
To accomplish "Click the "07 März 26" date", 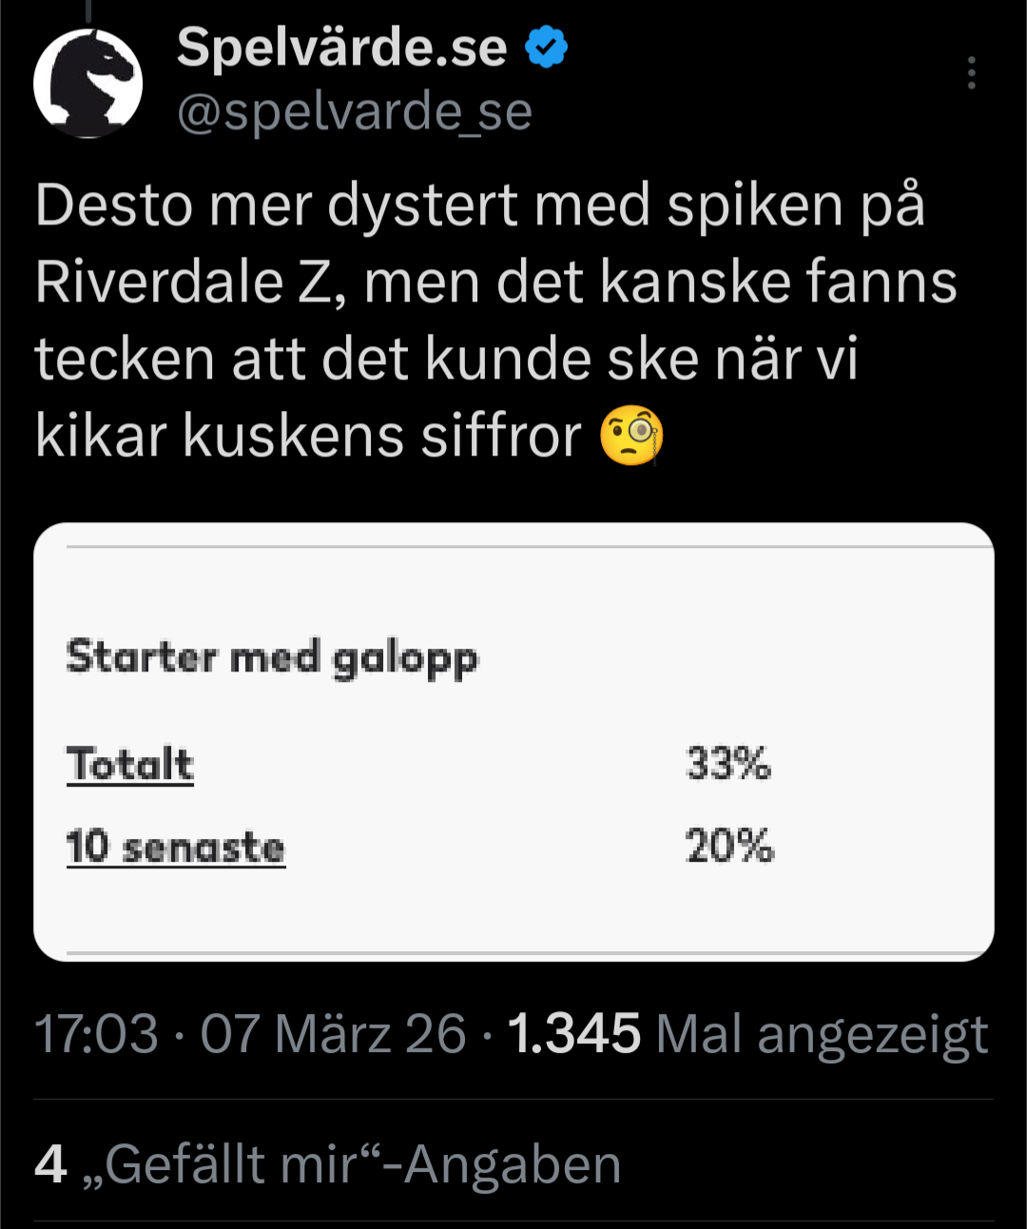I will coord(333,1034).
